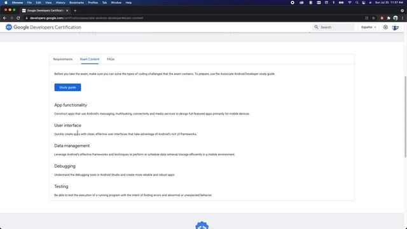Open the red extension icon in toolbar

point(382,18)
